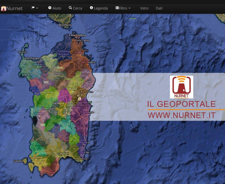Click the Nurnet nuraghe logo on banner
Image resolution: width=225 pixels, height=184 pixels.
tap(181, 87)
